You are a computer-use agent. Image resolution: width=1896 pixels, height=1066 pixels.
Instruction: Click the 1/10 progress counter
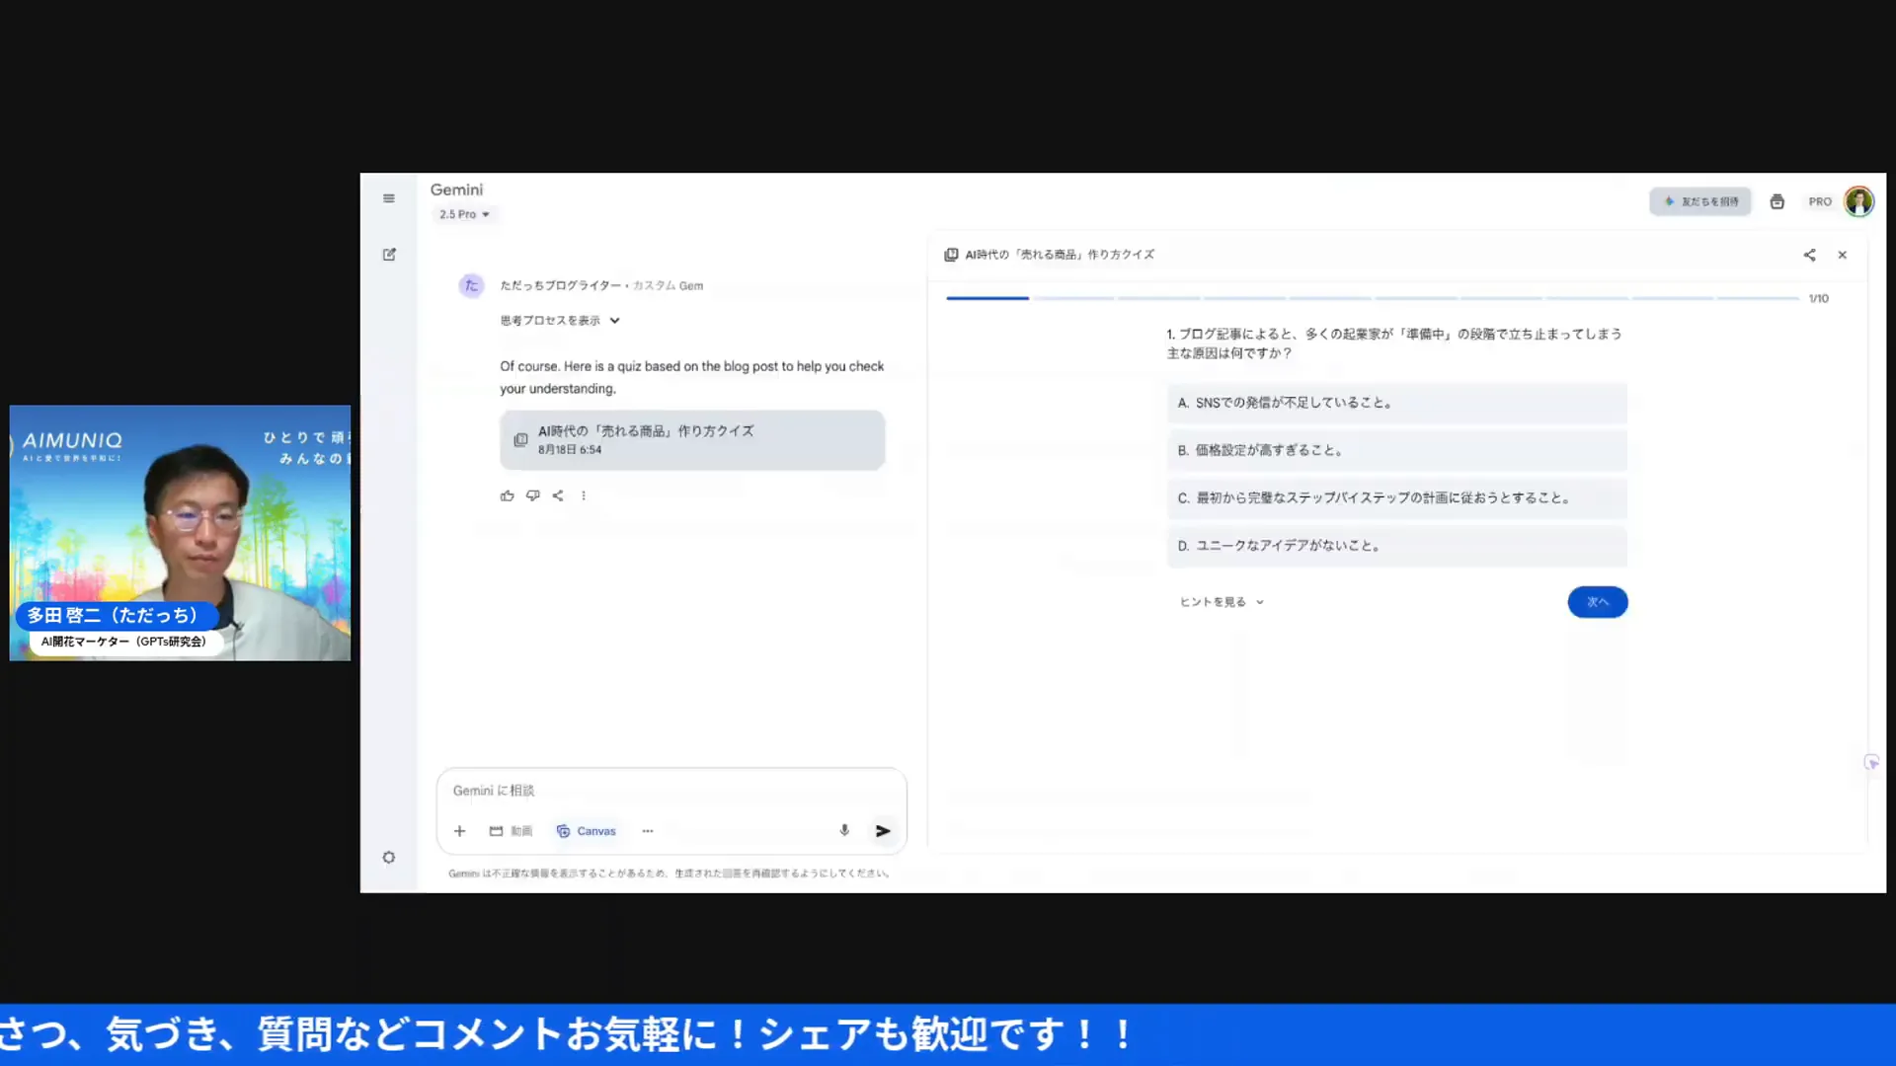(1818, 298)
